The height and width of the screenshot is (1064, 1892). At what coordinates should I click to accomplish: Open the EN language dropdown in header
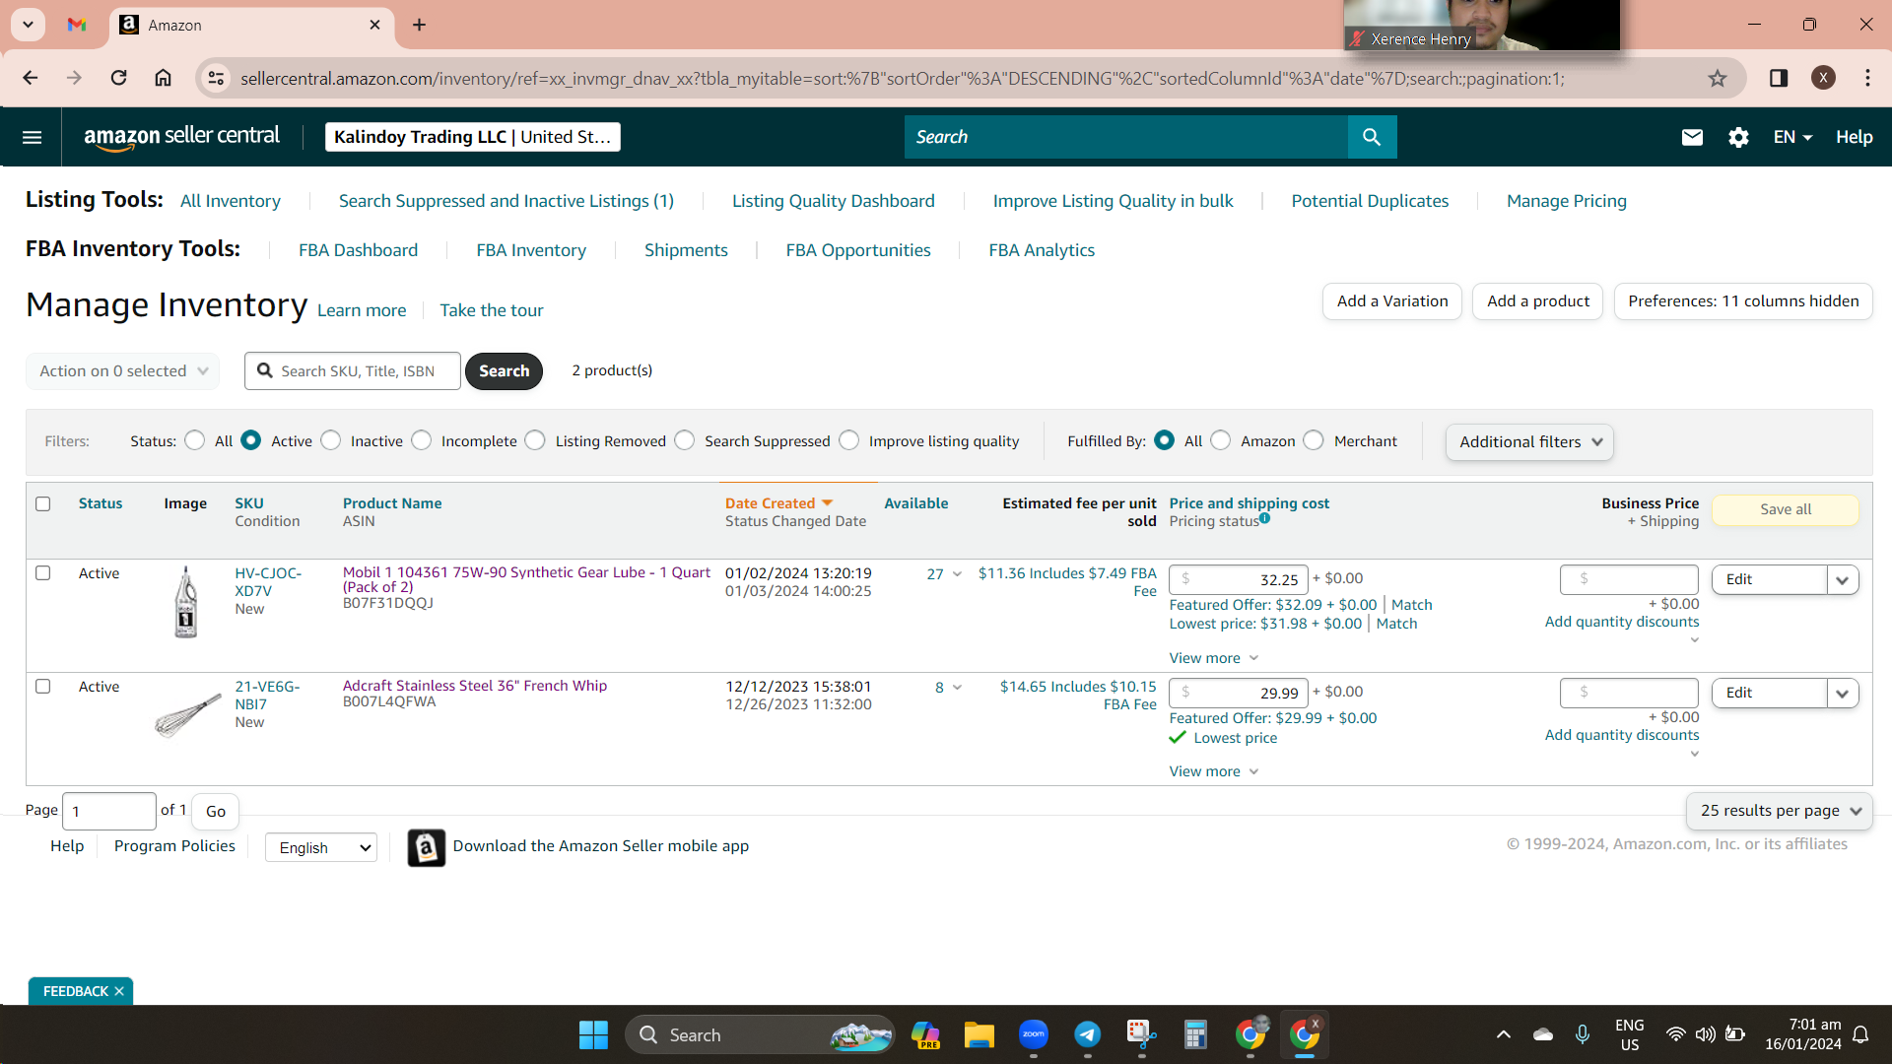coord(1792,137)
